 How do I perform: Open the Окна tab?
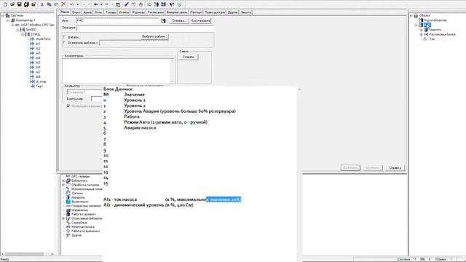(x=98, y=12)
